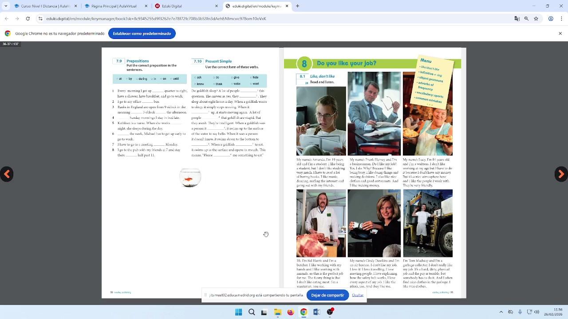Select the eduki.digital/en/module tab

(256, 6)
